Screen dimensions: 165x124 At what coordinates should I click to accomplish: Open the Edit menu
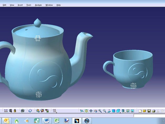tap(4, 5)
